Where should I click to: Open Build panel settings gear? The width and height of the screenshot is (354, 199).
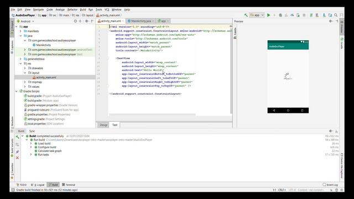point(331,131)
